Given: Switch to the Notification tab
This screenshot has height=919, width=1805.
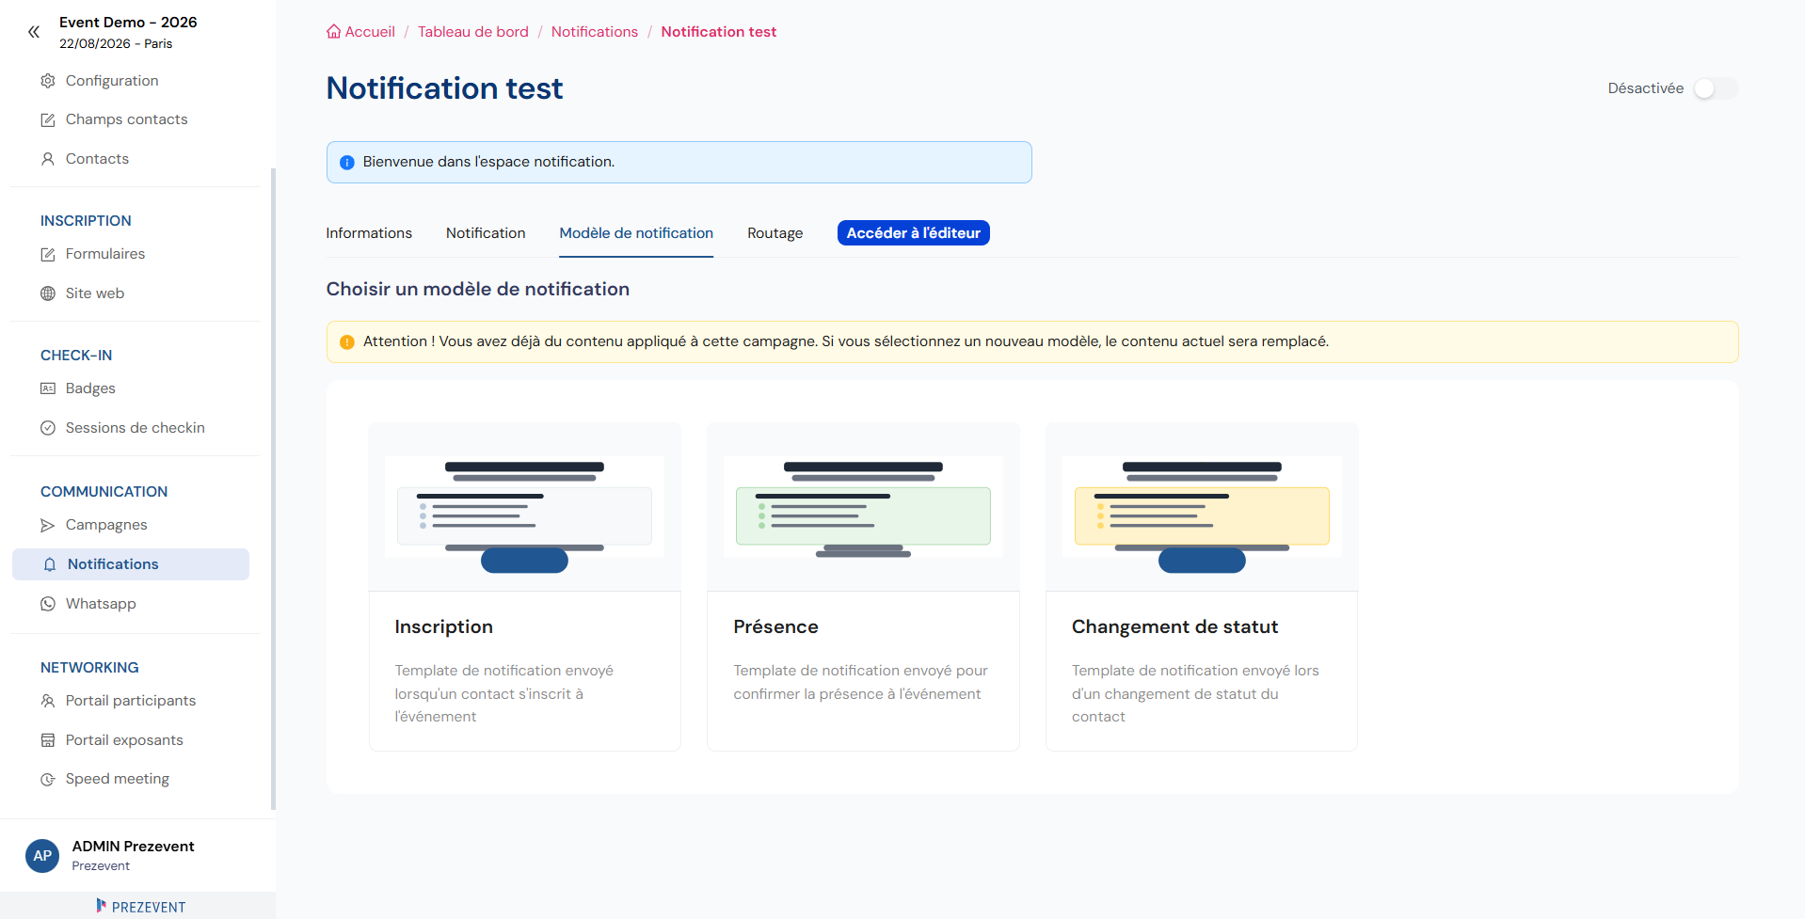Looking at the screenshot, I should click(486, 233).
